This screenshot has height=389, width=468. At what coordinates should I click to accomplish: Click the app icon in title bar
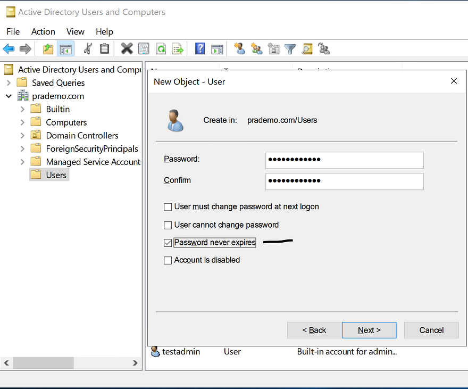[x=11, y=12]
